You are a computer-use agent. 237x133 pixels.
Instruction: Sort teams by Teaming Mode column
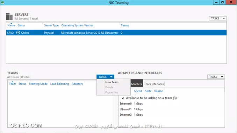click(x=38, y=84)
